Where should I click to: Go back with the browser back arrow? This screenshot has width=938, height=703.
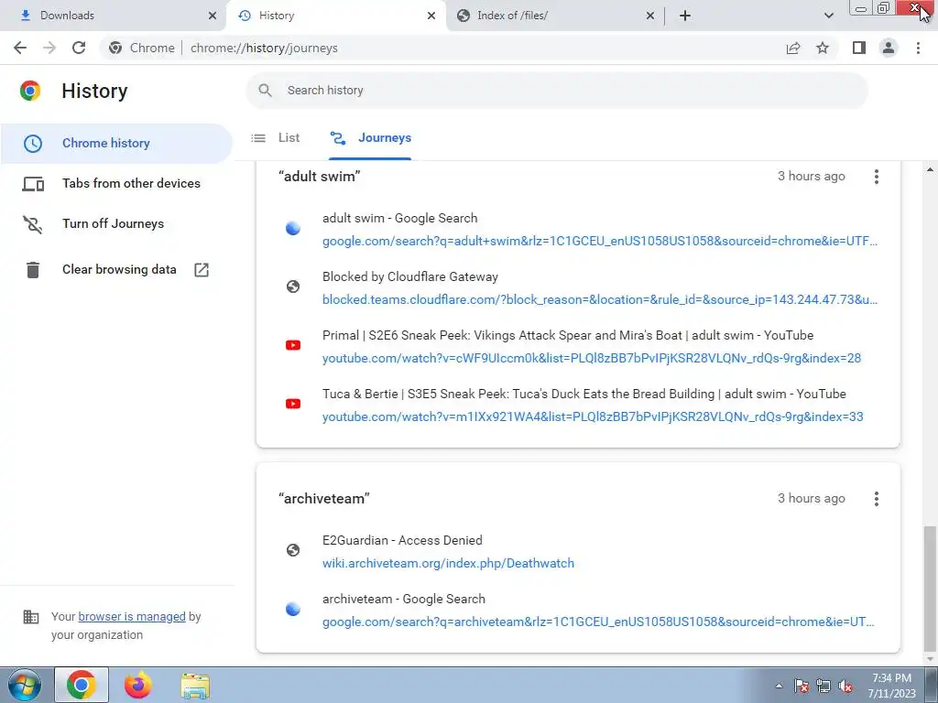click(x=20, y=48)
